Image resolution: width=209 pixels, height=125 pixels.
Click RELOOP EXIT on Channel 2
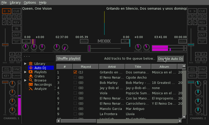point(202,41)
